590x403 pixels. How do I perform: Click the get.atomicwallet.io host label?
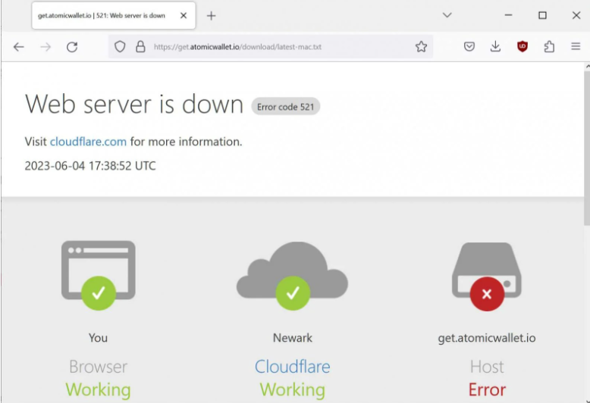pyautogui.click(x=487, y=338)
